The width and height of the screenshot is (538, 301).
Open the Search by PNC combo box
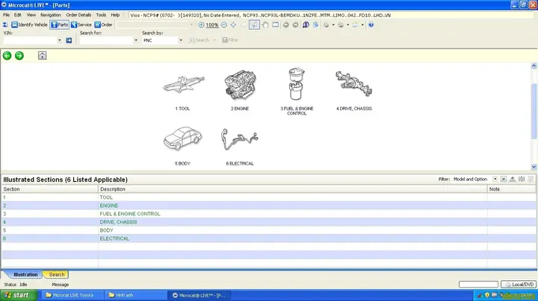[163, 40]
